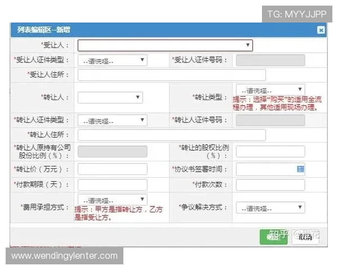The height and width of the screenshot is (270, 338).
Task: Click the dialog title 列表编辑区--新增
Action: tap(44, 30)
